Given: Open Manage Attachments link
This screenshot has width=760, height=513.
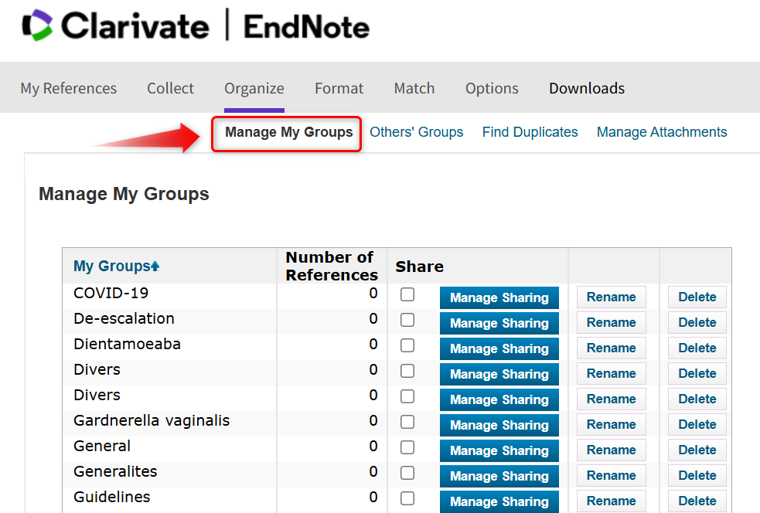Looking at the screenshot, I should tap(662, 132).
